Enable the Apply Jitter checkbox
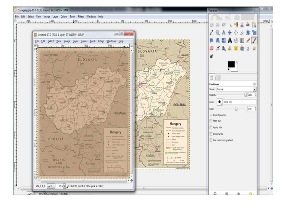The height and width of the screenshot is (213, 284). coord(211,127)
